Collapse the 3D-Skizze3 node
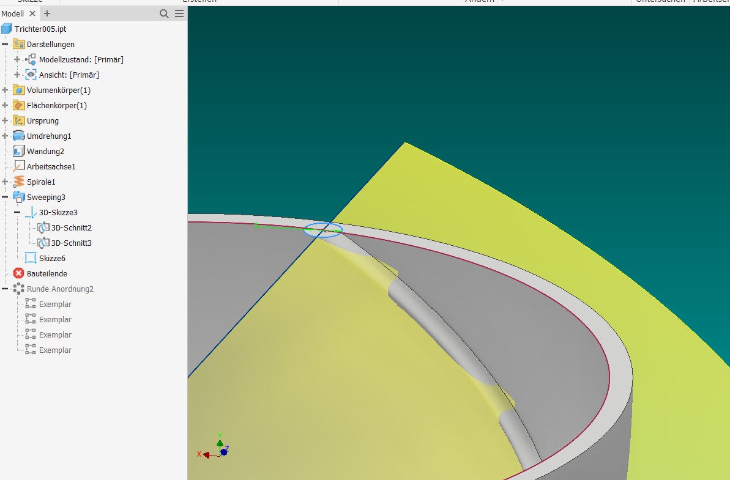Viewport: 730px width, 480px height. [x=17, y=213]
